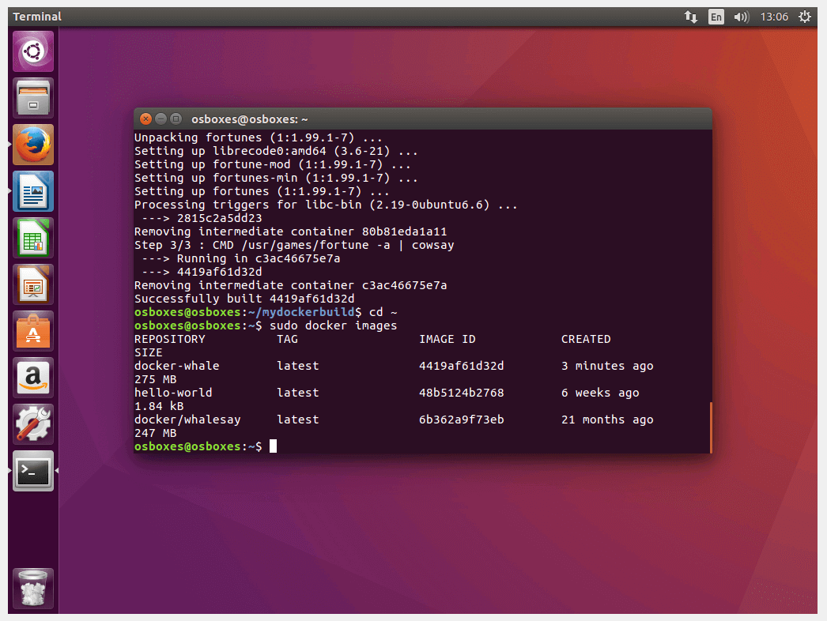
Task: Launch the Amazon shortcut
Action: tap(32, 378)
